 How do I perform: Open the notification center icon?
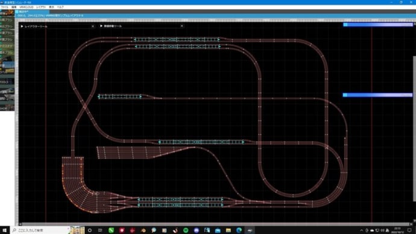[x=409, y=230]
